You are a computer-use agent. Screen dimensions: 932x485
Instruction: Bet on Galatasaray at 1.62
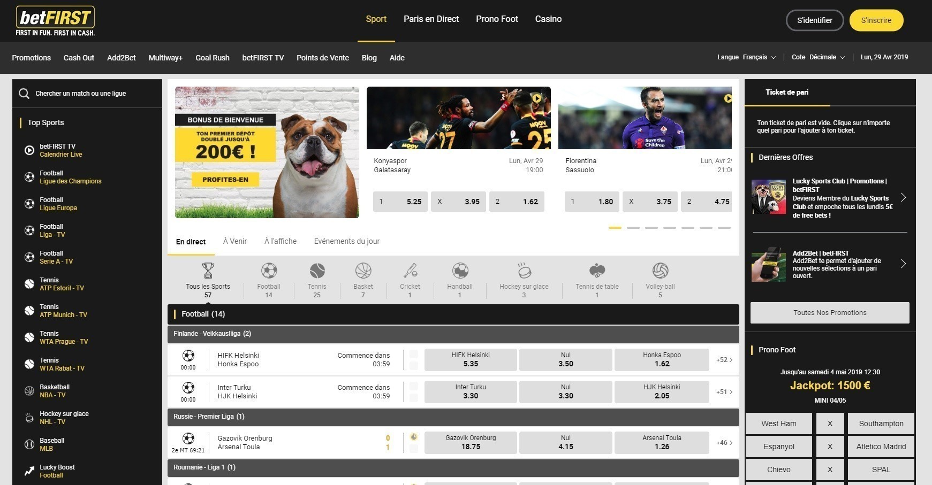coord(517,202)
